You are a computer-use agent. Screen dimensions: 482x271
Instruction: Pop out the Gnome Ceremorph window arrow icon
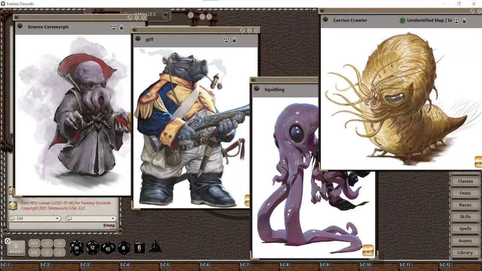pyautogui.click(x=130, y=17)
